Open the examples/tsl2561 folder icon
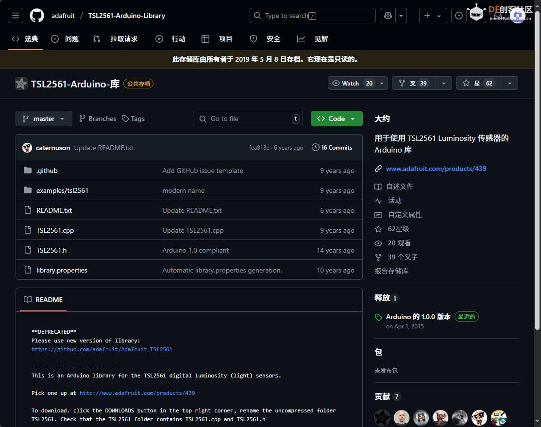Screen dimensions: 541x427 pos(28,190)
